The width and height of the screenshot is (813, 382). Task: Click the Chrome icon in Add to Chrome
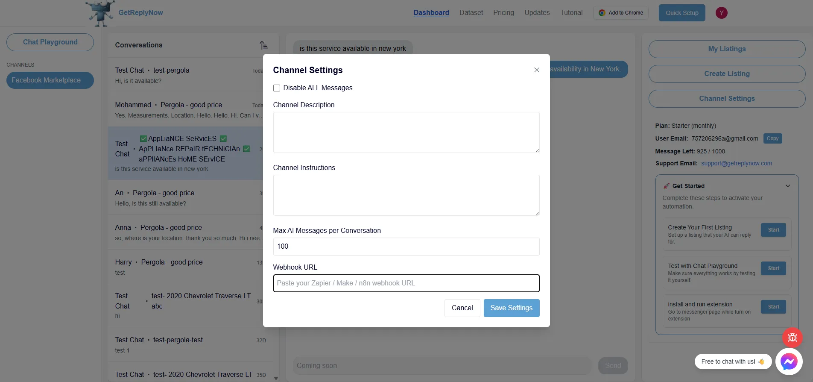pyautogui.click(x=602, y=13)
